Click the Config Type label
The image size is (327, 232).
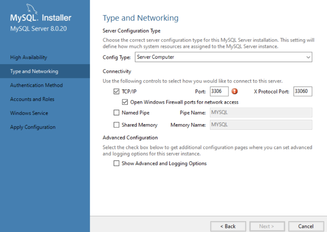click(117, 57)
